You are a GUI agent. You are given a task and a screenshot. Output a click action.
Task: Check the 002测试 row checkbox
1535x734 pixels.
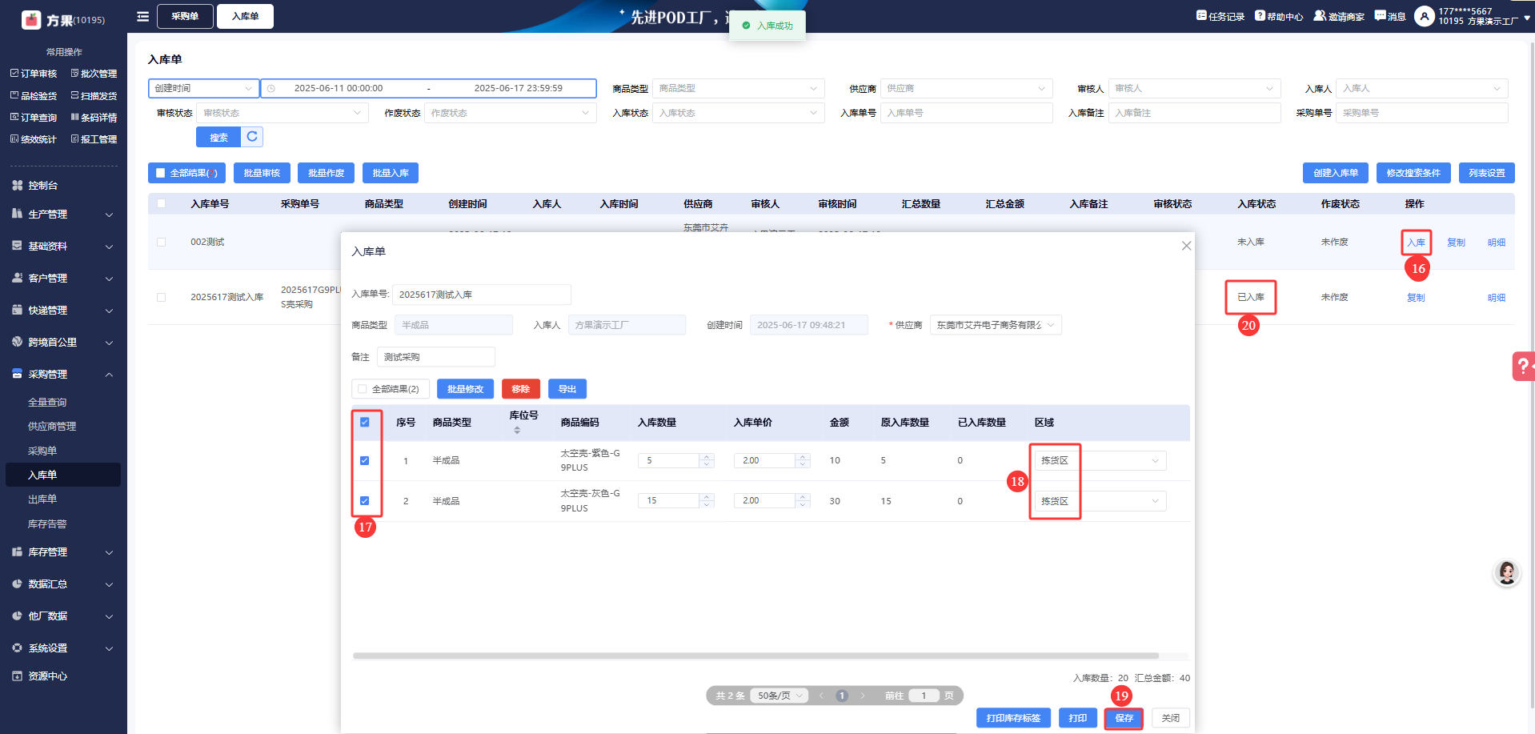coord(162,242)
